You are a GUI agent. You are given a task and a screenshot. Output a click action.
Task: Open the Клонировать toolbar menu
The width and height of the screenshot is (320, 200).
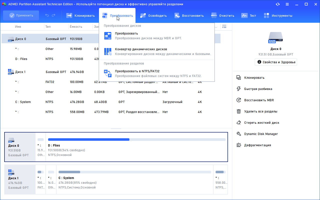pyautogui.click(x=80, y=15)
